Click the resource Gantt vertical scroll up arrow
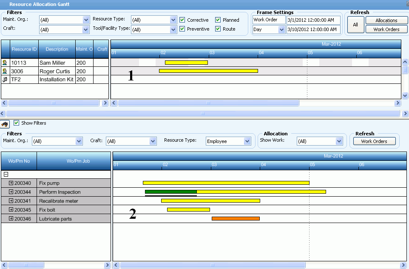Viewport: 409px width, 269px height. tap(405, 62)
